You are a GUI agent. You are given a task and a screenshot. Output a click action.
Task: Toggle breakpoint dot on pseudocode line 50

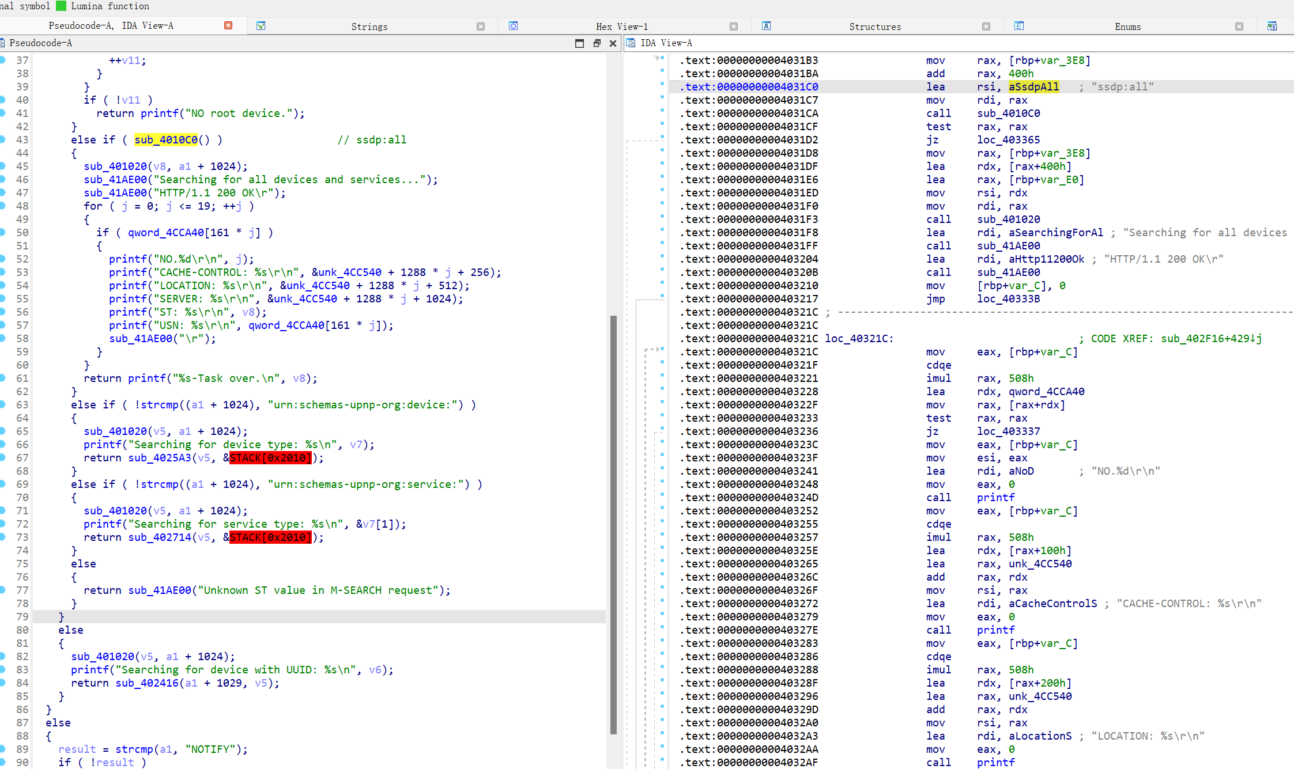(x=3, y=232)
